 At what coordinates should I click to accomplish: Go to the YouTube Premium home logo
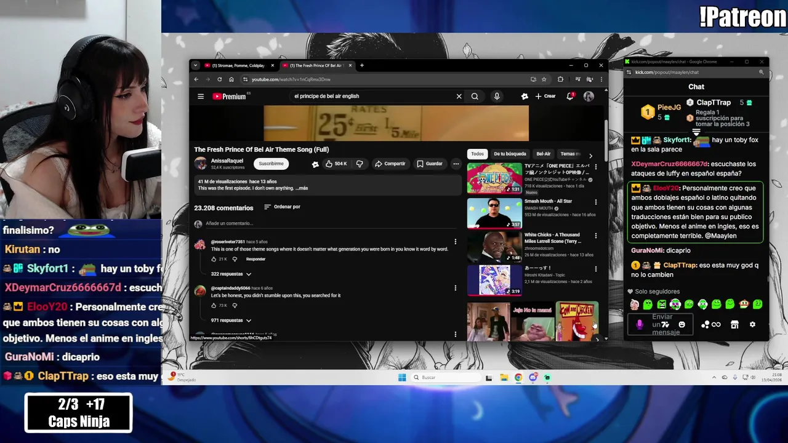point(229,97)
